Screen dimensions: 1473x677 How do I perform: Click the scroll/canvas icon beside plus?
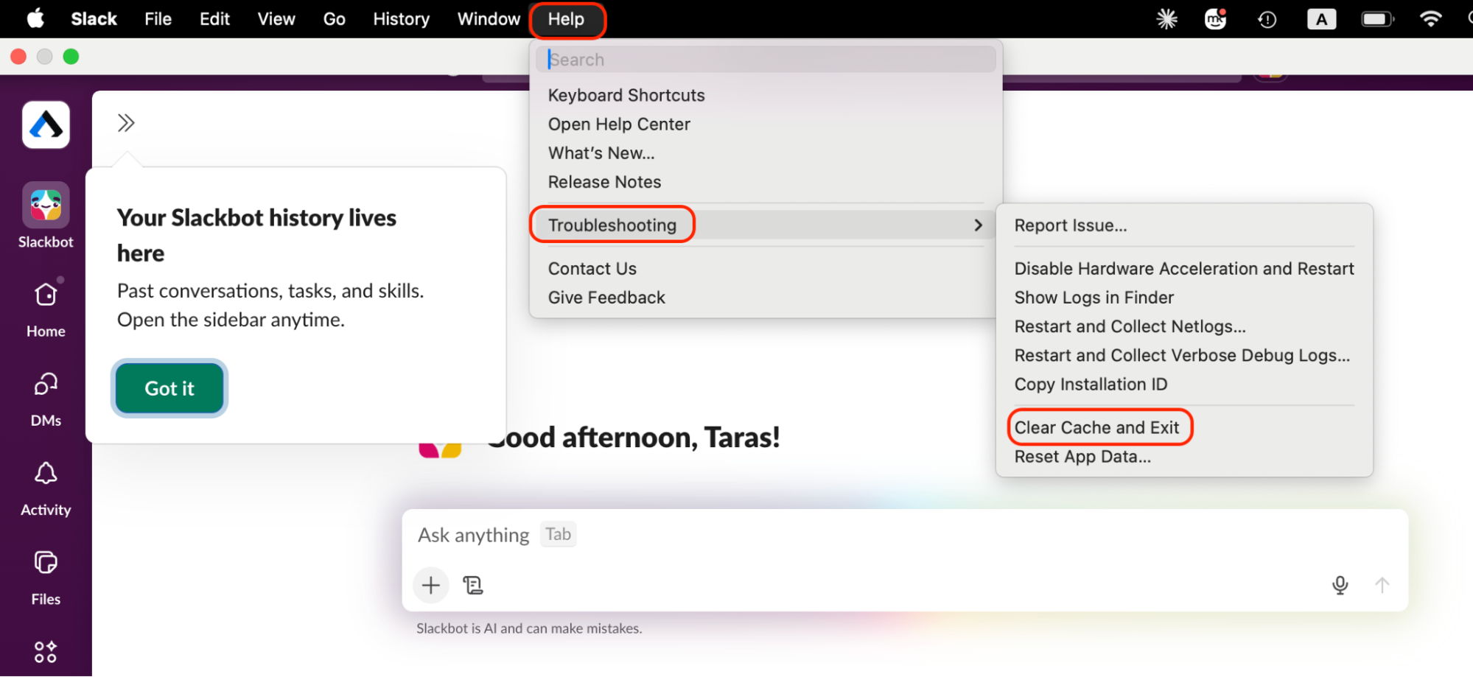coord(472,585)
